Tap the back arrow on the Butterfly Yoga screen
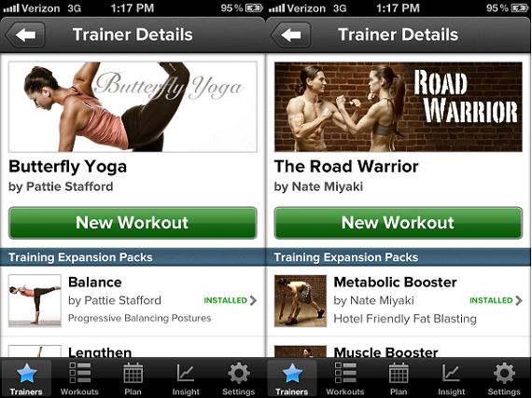 pos(25,34)
